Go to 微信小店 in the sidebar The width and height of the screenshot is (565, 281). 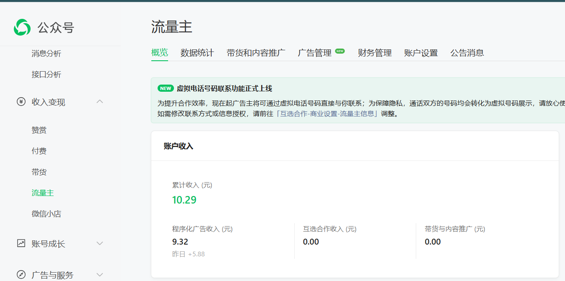coord(46,214)
